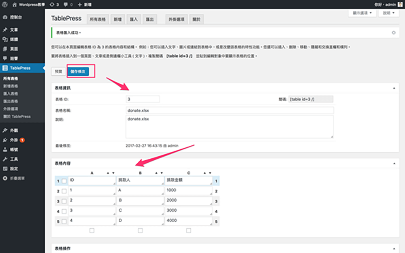Click the 帳號 users icon in sidebar
Viewport: 405px width, 253px height.
pos(5,149)
